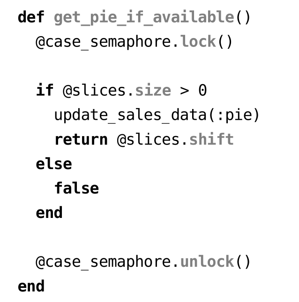The width and height of the screenshot is (299, 302).
Task: Click the indented "end" closing the if block
Action: pos(49,213)
